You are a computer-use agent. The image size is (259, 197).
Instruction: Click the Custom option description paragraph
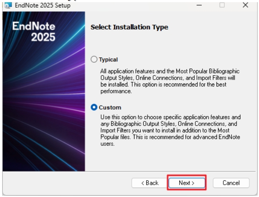tap(170, 130)
